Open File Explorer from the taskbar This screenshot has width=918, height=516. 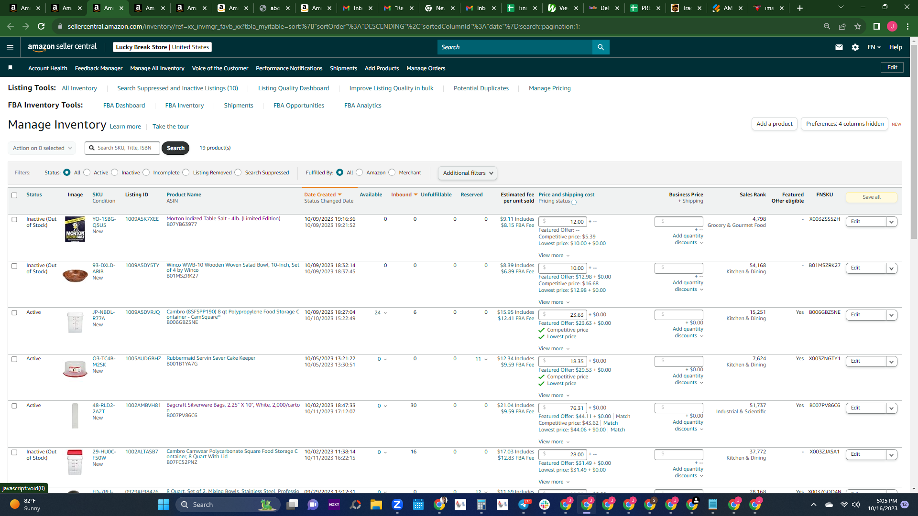point(376,505)
